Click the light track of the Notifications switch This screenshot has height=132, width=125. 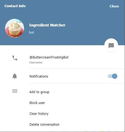click(110, 76)
